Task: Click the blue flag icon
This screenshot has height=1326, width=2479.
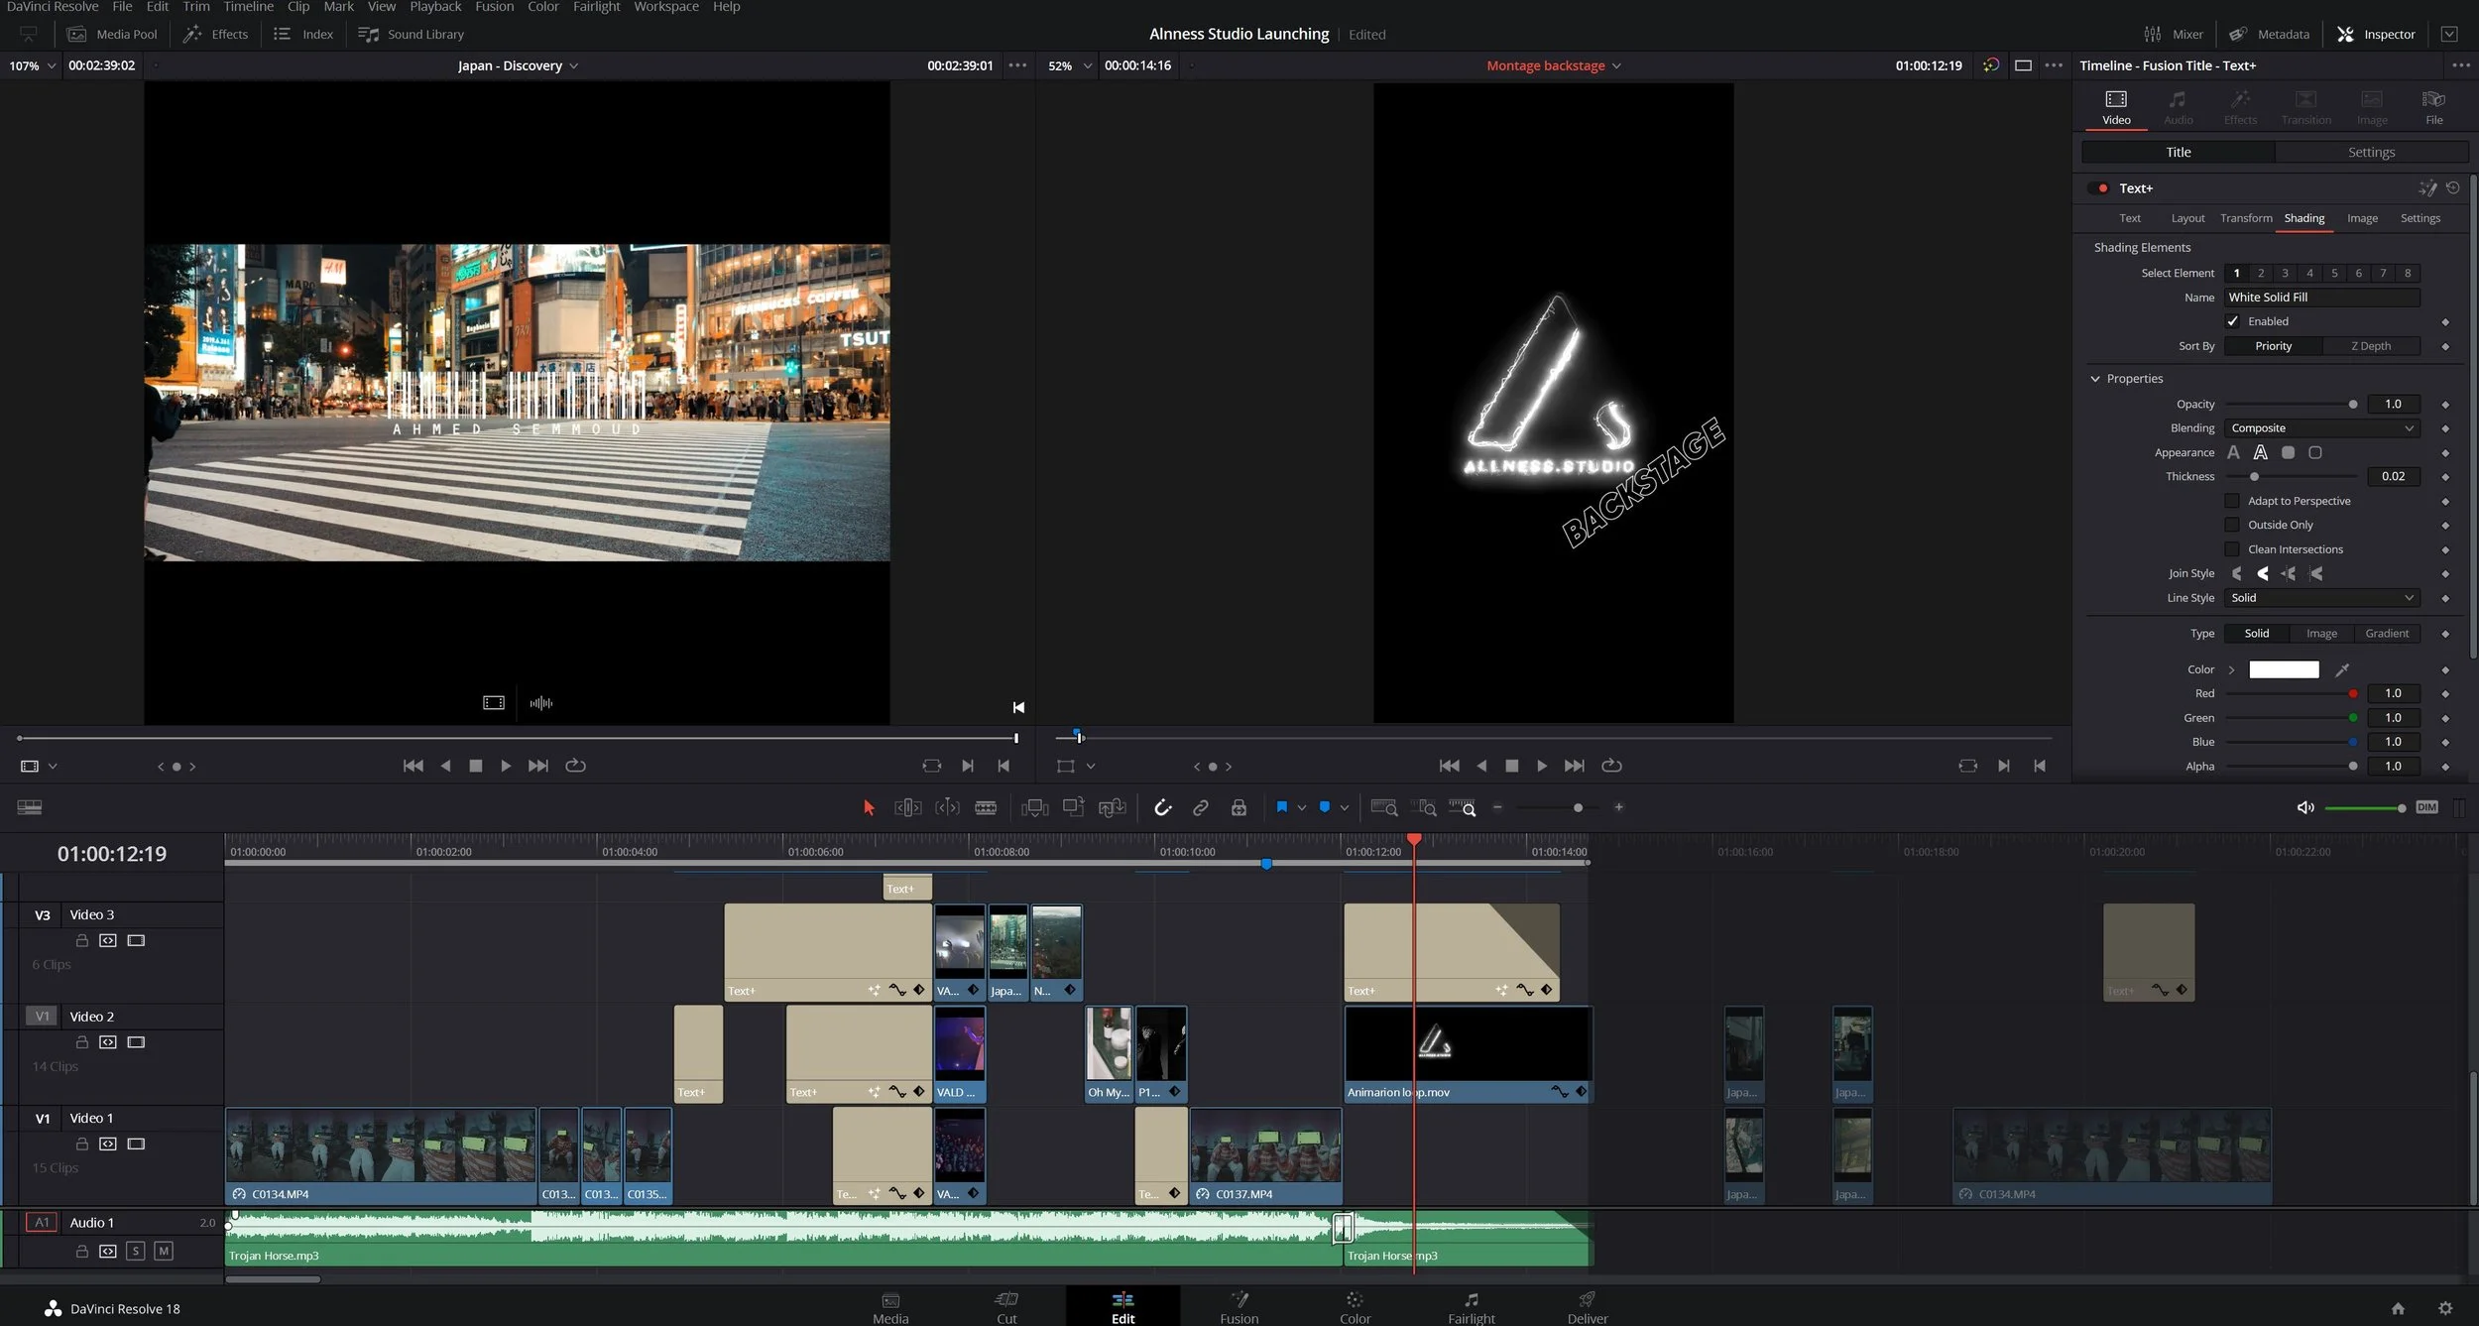Action: (1281, 807)
